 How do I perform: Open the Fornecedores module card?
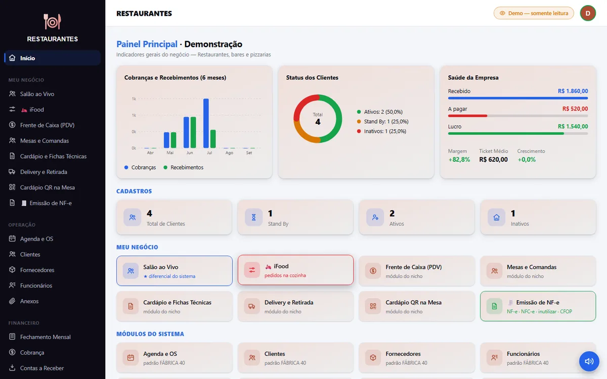point(417,358)
